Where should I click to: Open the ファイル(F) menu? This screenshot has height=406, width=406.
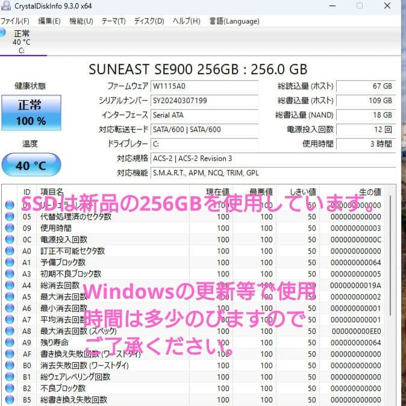[15, 21]
